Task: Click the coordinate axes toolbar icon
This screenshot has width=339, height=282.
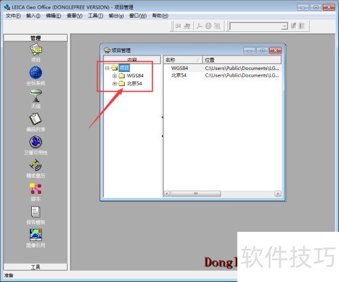Action: click(199, 26)
